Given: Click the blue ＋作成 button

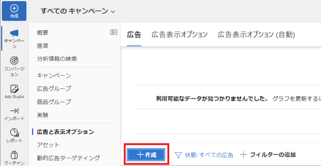Looking at the screenshot, I should tap(146, 155).
